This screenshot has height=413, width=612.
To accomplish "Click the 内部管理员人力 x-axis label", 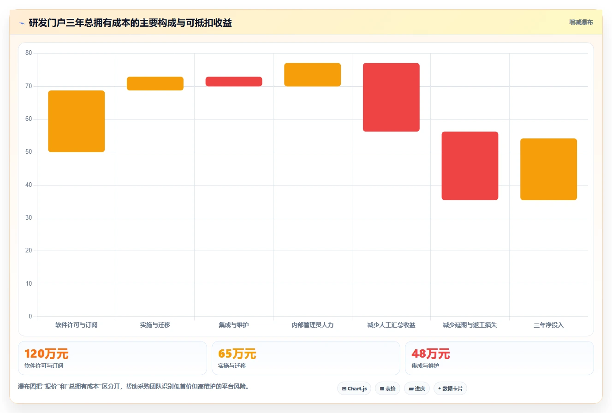I will point(313,325).
